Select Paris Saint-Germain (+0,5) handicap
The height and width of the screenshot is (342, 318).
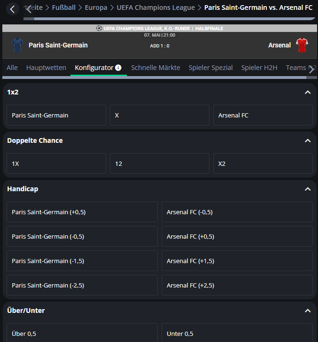point(82,212)
